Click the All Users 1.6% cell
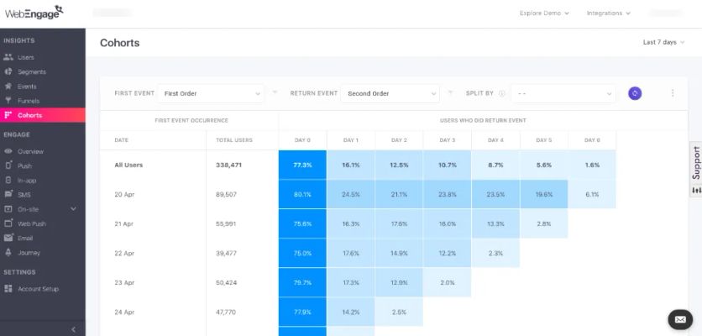The height and width of the screenshot is (336, 702). (592, 165)
